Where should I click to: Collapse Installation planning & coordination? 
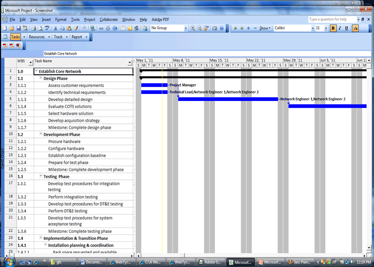(45, 245)
